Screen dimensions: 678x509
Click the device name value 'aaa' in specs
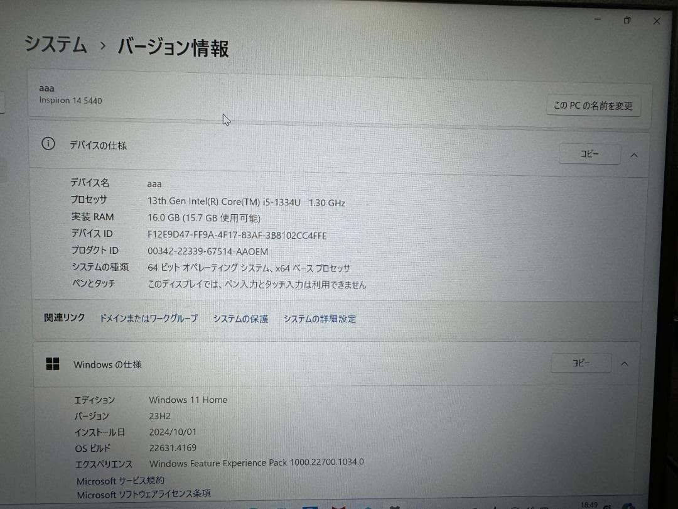click(x=154, y=184)
